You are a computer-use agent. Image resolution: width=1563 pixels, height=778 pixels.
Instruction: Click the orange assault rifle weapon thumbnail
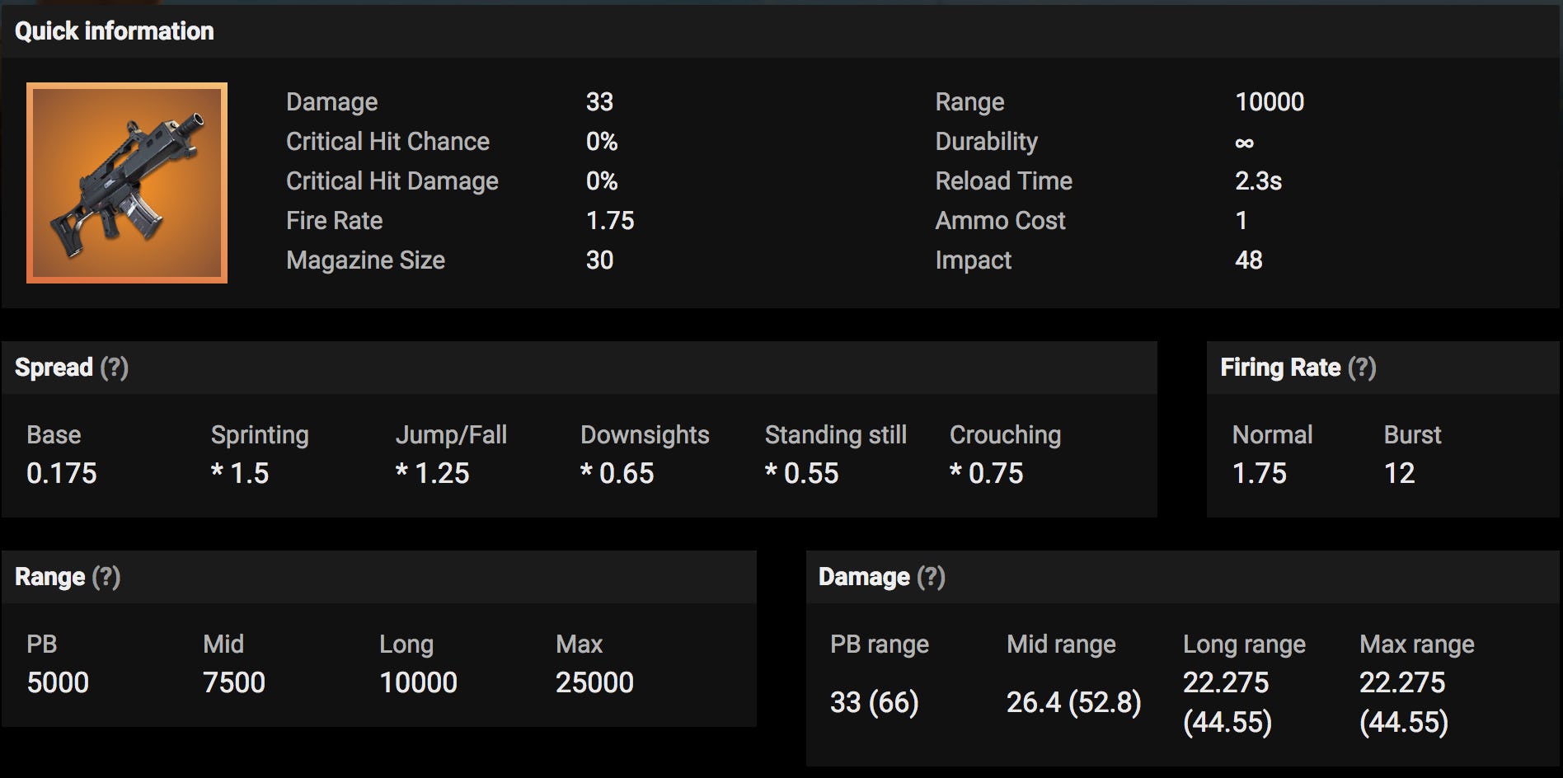[x=127, y=183]
